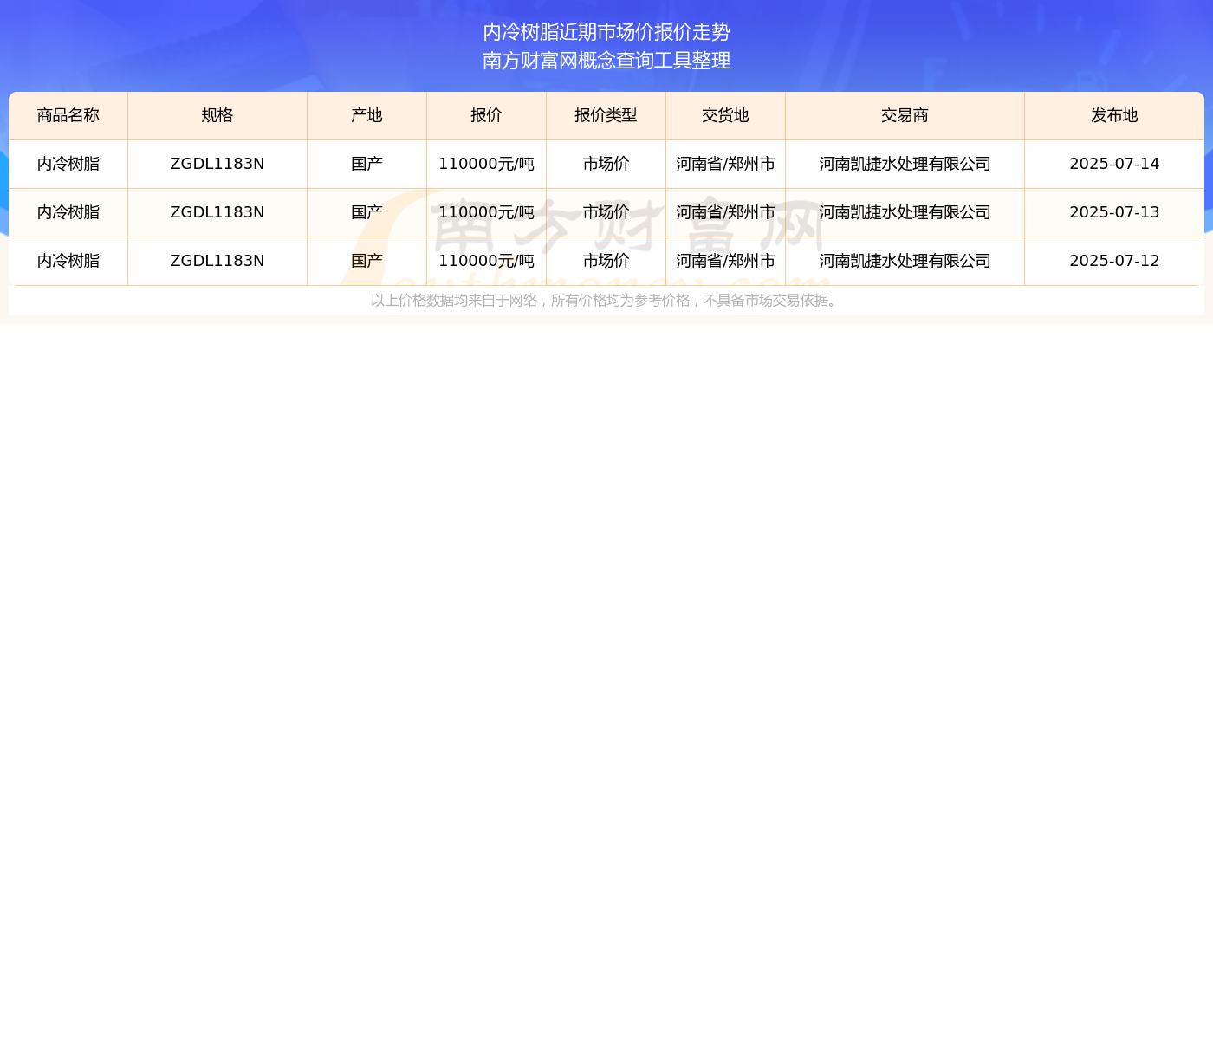
Task: Click 110000元/吨 in the 2025-07-12 row
Action: click(x=487, y=261)
